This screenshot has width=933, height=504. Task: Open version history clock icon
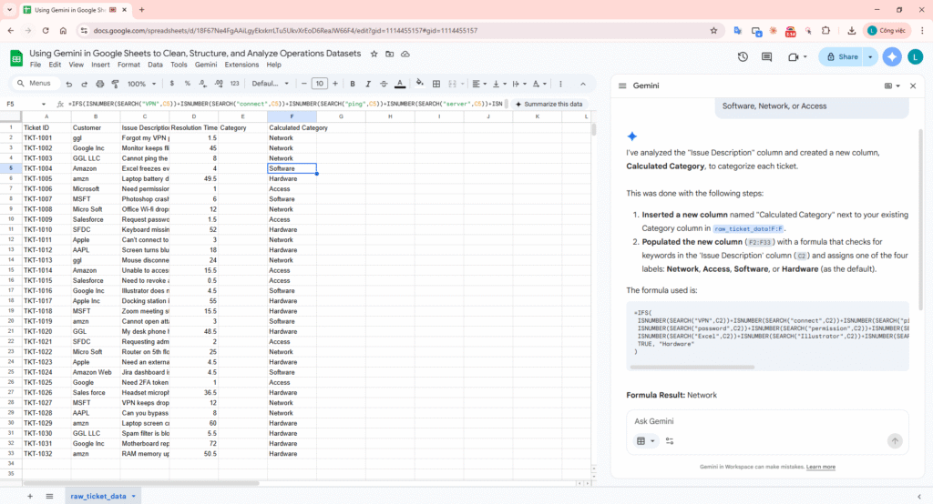point(743,56)
